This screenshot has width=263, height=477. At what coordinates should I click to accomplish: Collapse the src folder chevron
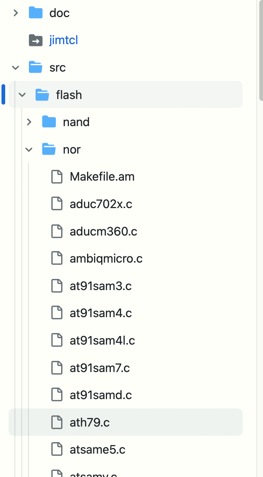click(x=16, y=68)
